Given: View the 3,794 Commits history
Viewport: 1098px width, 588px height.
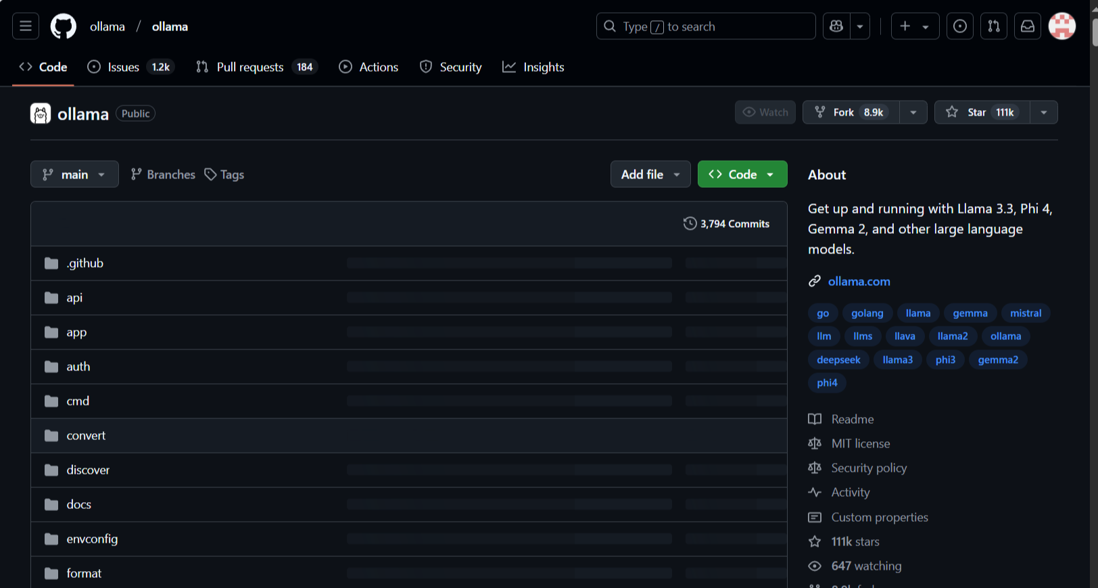Looking at the screenshot, I should [x=726, y=224].
